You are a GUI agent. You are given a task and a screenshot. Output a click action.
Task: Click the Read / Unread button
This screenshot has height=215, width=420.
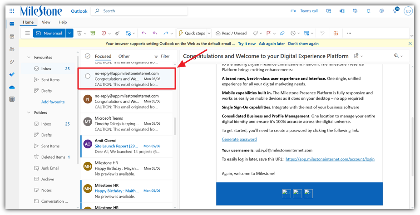click(231, 33)
